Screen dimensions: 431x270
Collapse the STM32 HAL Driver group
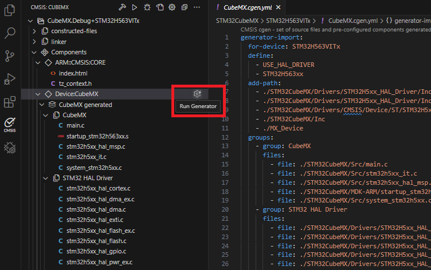46,178
